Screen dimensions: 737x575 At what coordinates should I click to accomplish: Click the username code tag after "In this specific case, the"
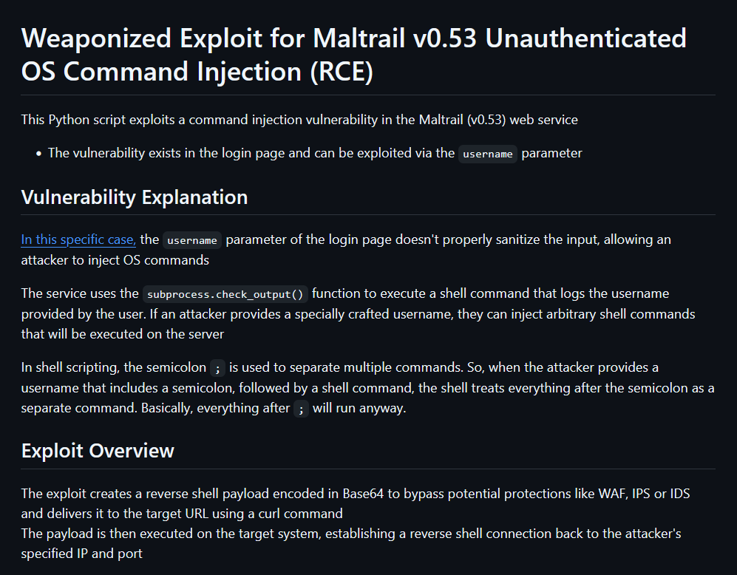[191, 240]
